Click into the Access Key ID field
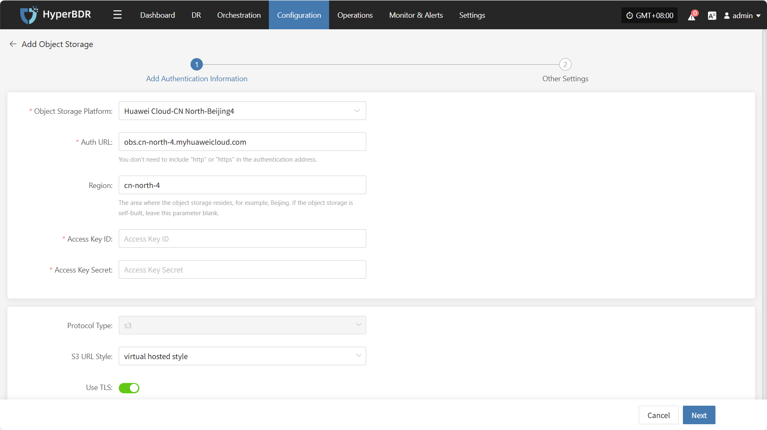The image size is (767, 430). tap(242, 239)
